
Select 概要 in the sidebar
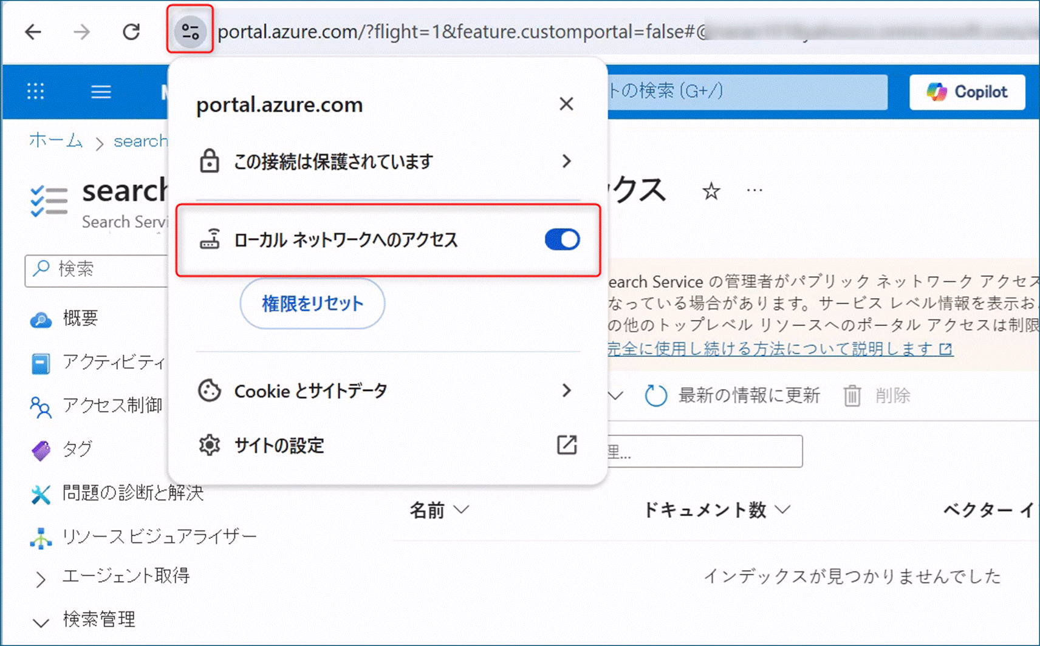(x=79, y=318)
